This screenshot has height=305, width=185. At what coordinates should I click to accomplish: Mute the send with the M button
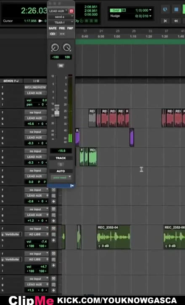click(61, 66)
